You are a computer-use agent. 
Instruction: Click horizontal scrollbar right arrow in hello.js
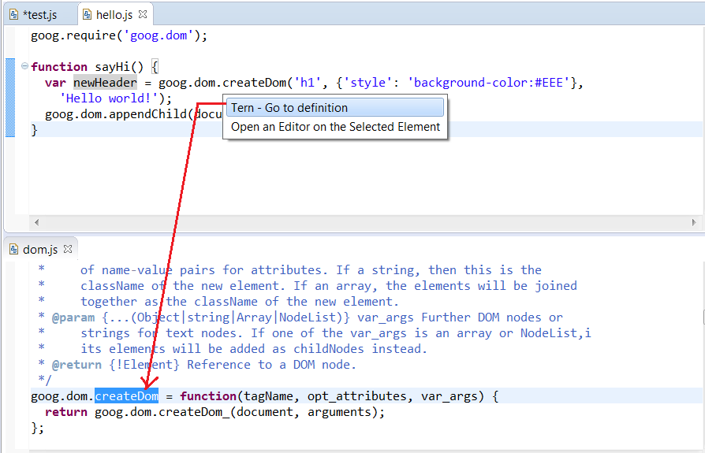click(694, 222)
